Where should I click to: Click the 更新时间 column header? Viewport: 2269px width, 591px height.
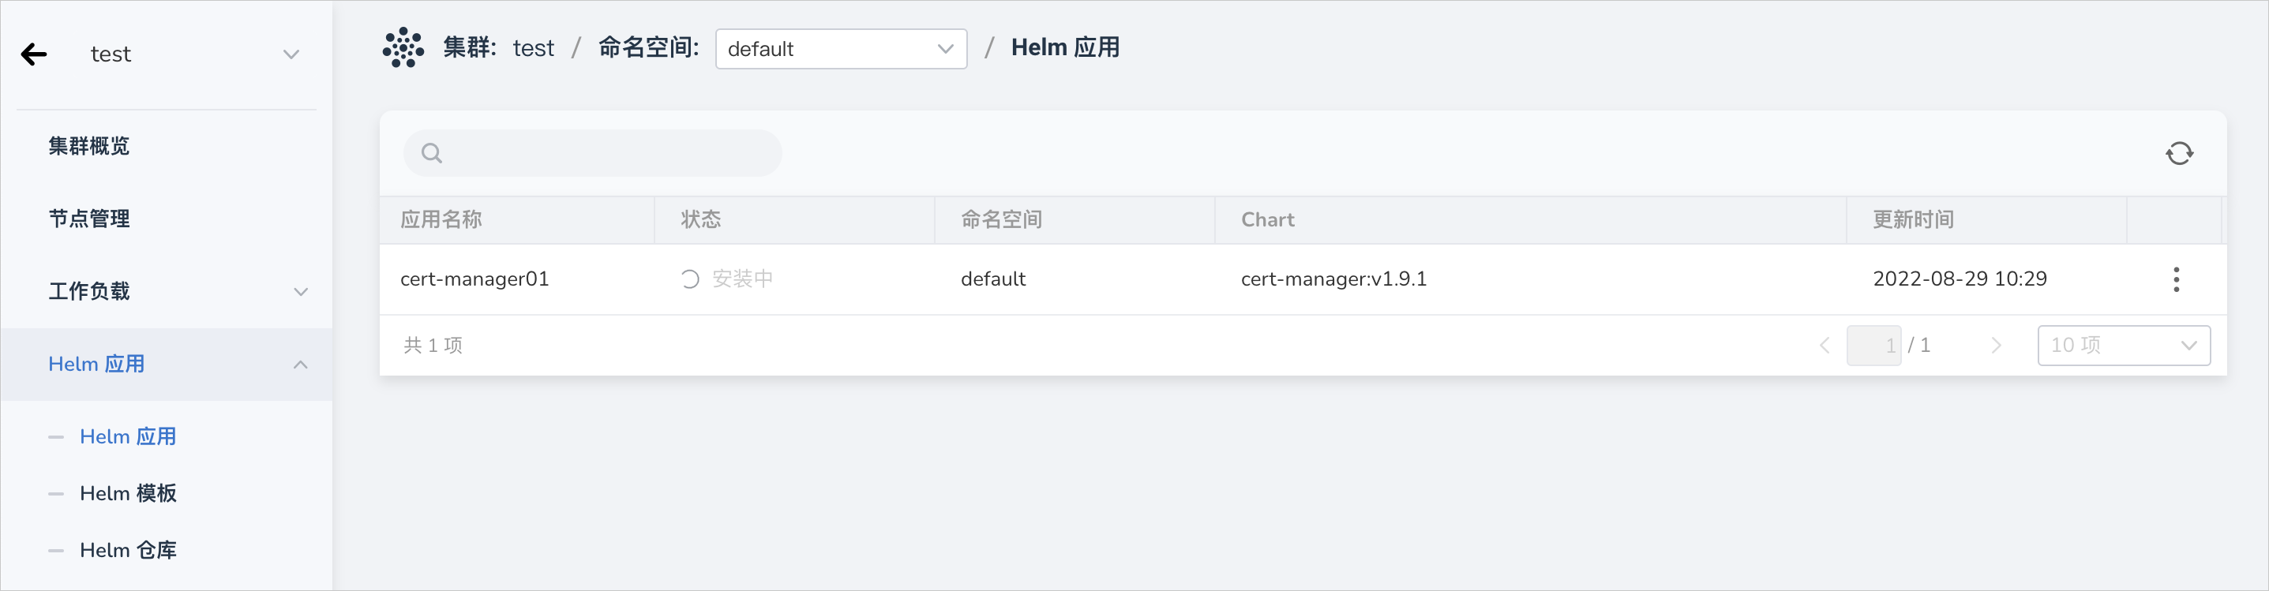tap(1913, 220)
